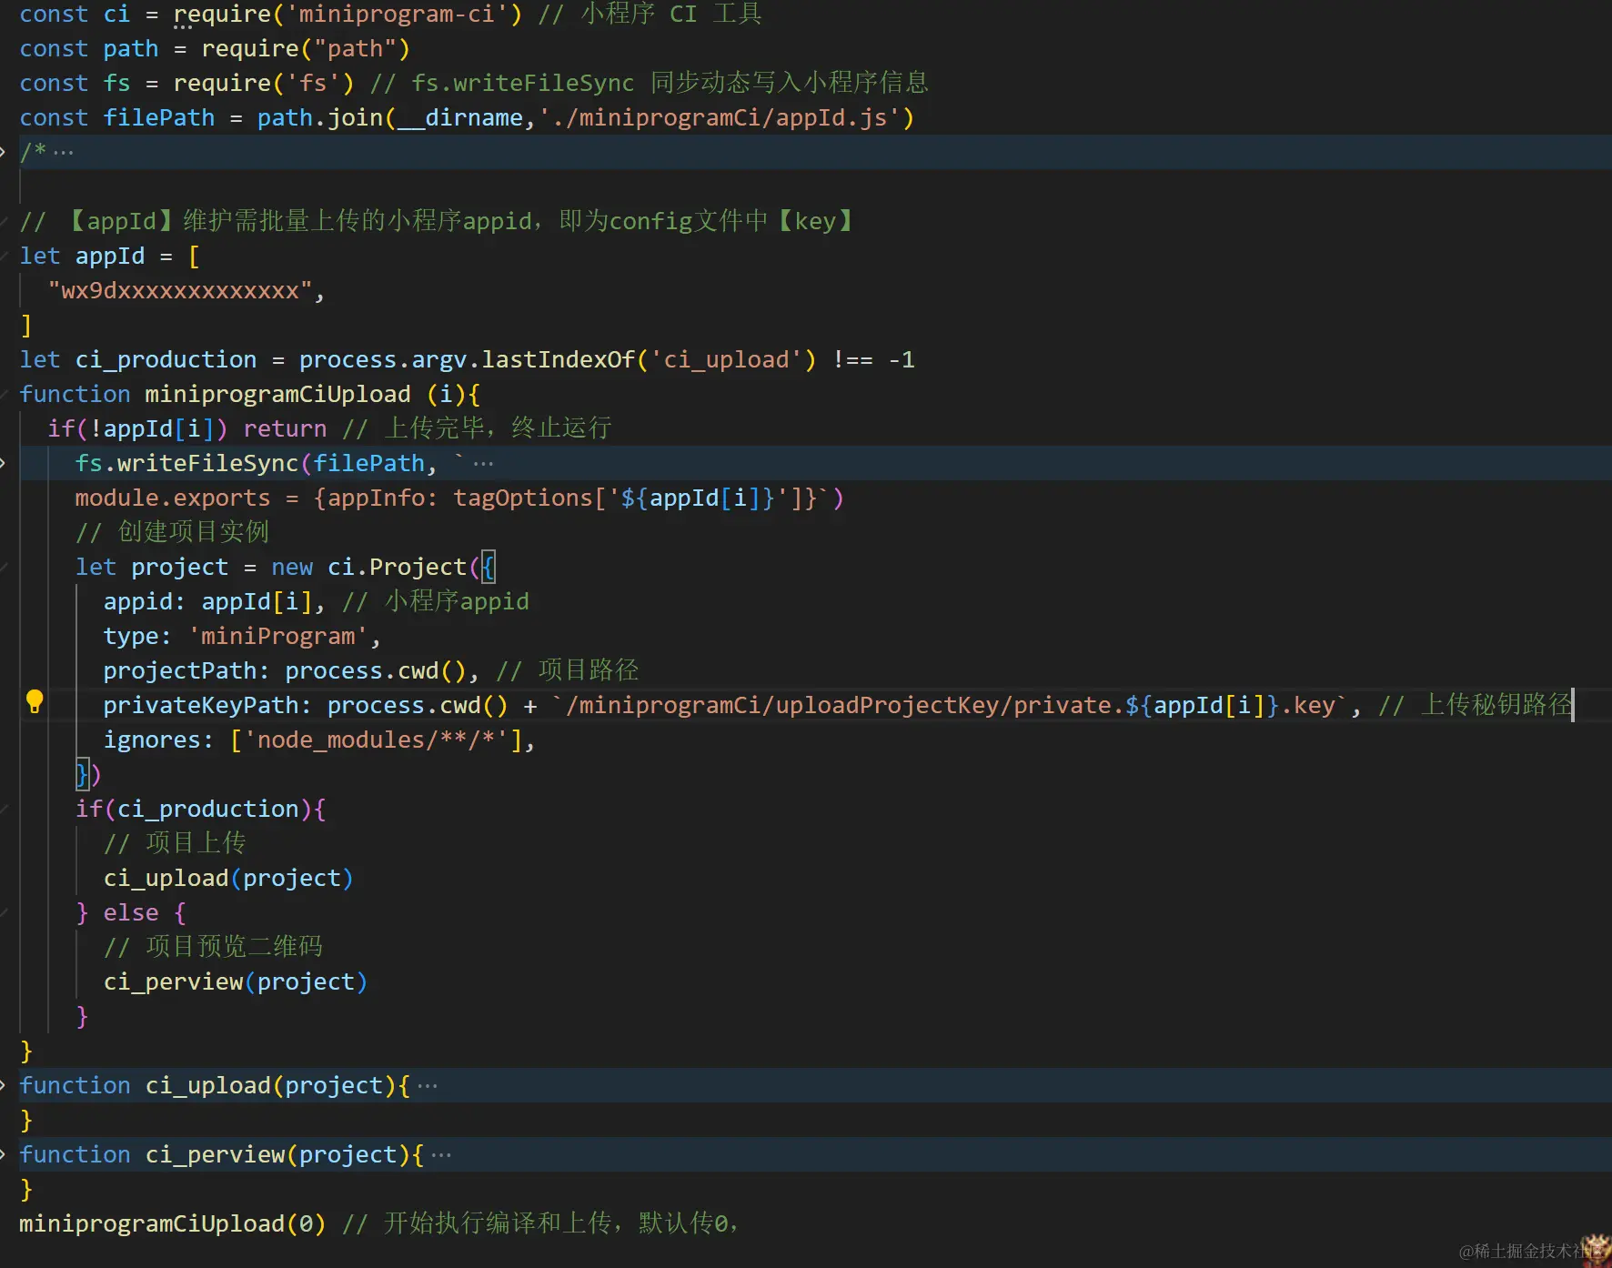The image size is (1612, 1268).
Task: Click the "wx9dxxxxxxxxxxxxx" appid string
Action: point(180,290)
